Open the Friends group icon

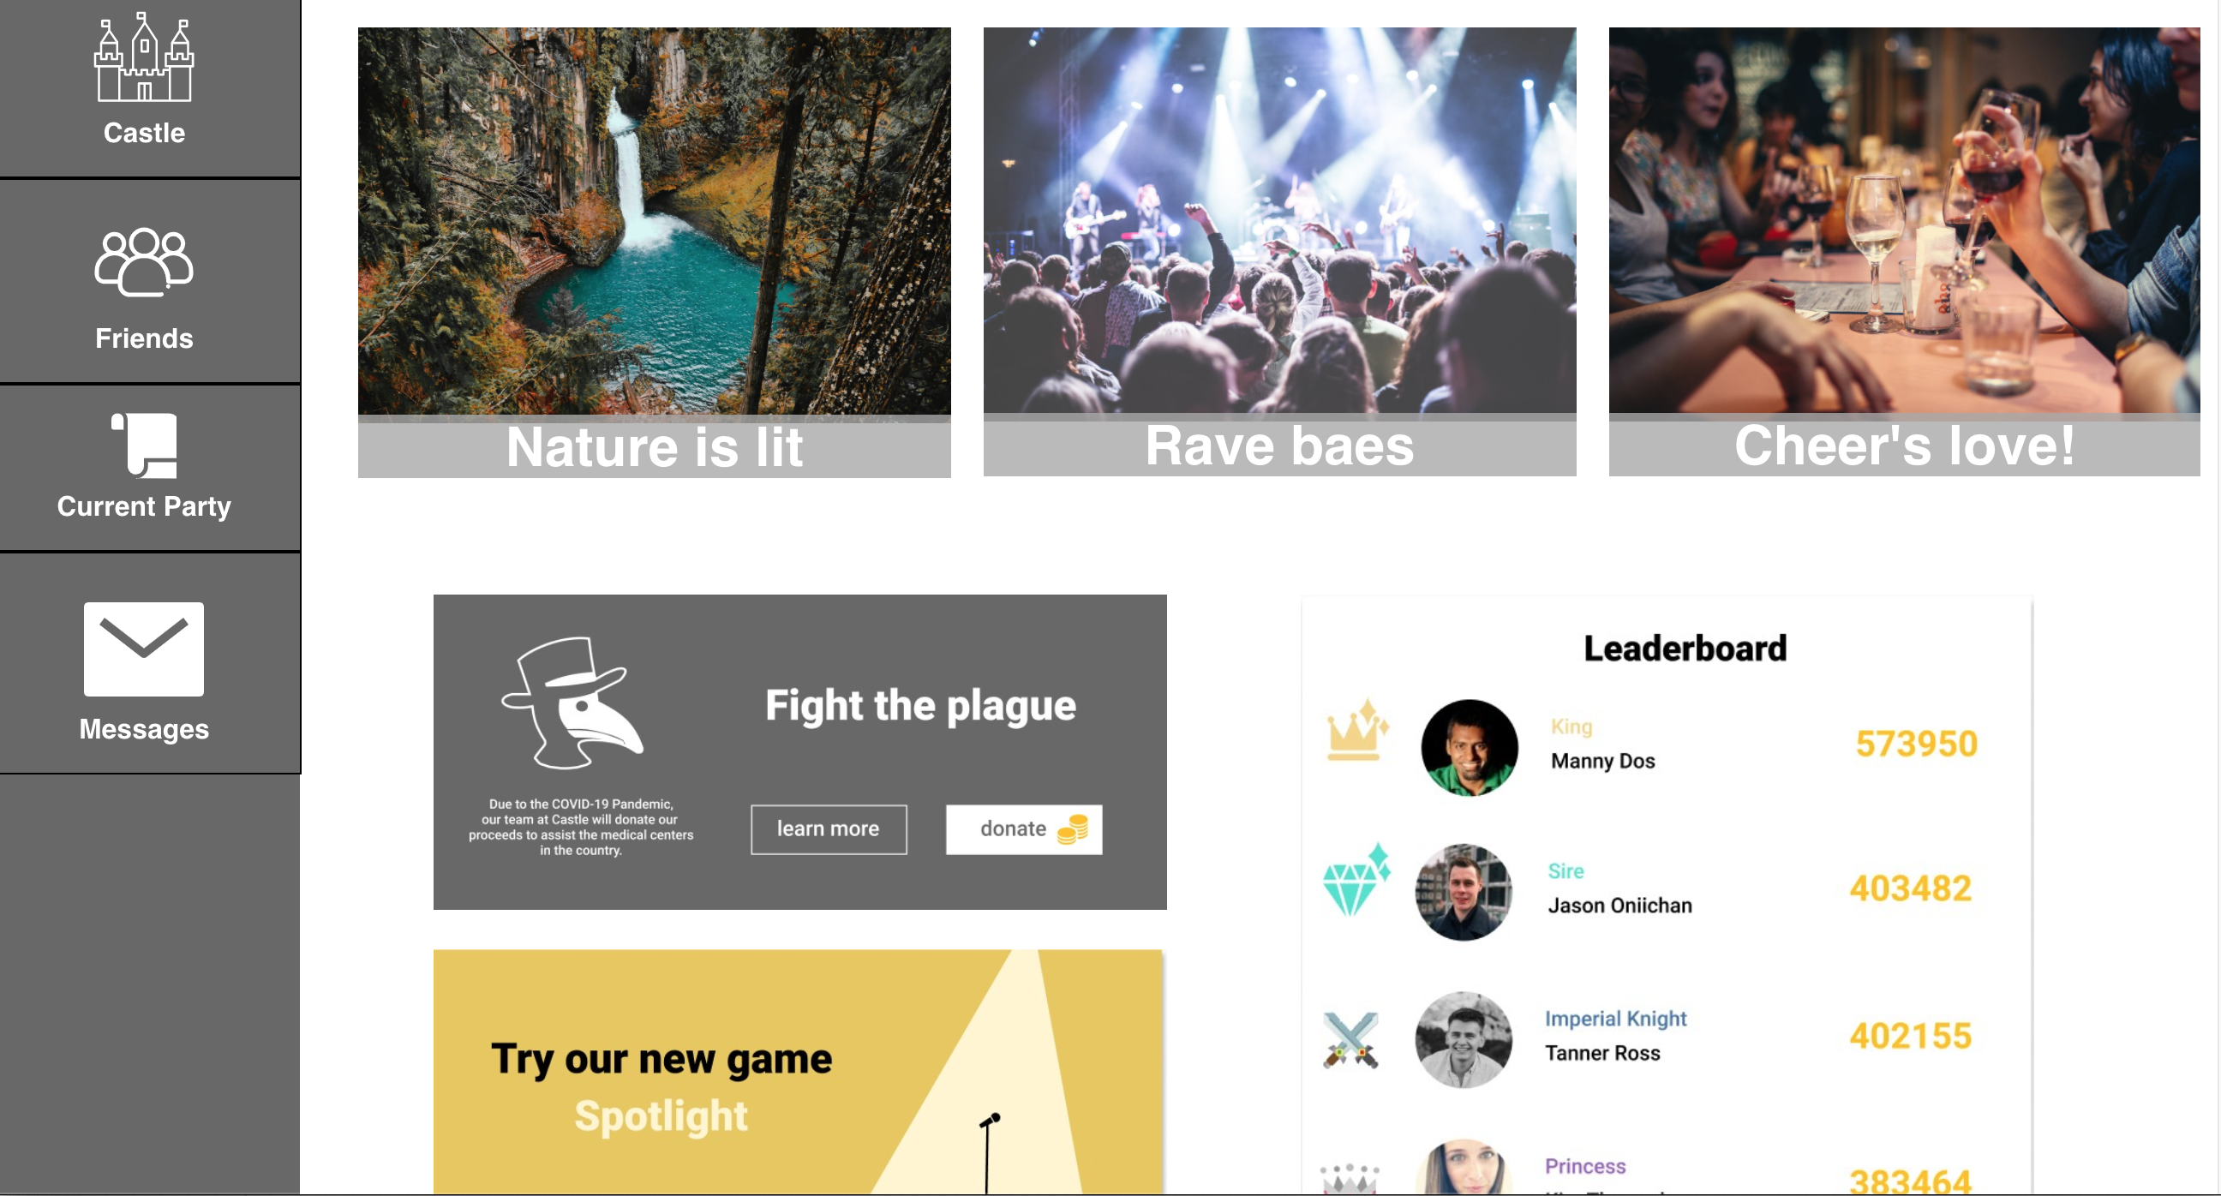point(144,262)
